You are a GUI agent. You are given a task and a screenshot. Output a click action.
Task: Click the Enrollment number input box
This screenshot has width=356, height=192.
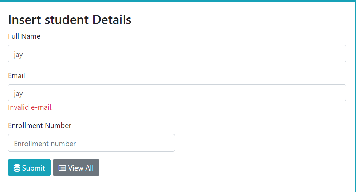pos(91,143)
